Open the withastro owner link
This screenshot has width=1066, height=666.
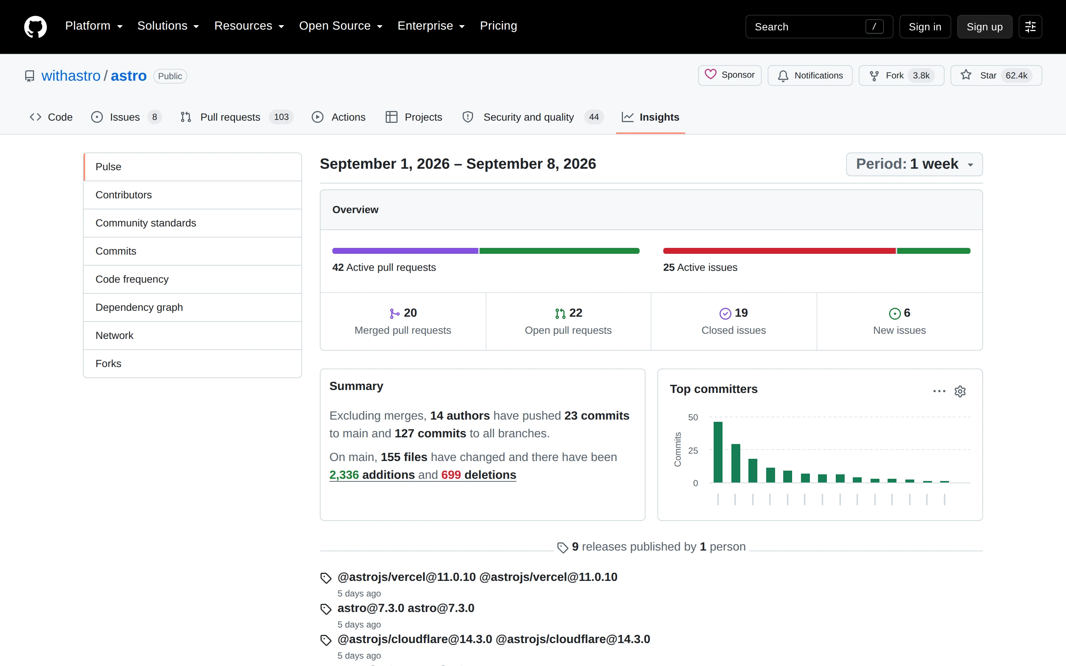[x=71, y=76]
